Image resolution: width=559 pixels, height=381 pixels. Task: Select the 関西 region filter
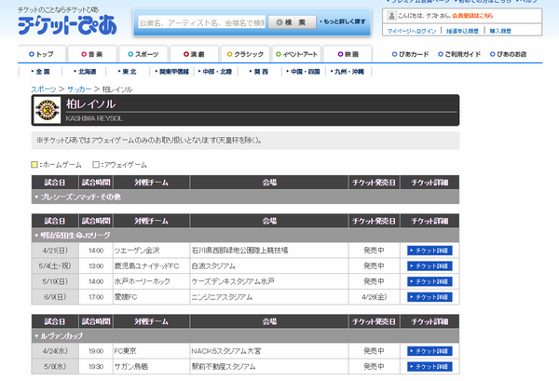[x=259, y=72]
